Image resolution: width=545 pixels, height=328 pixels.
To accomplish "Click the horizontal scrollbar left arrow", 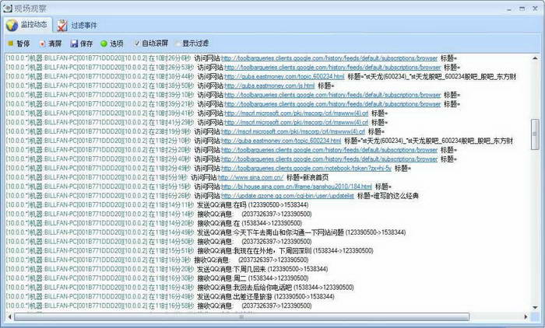I will click(9, 316).
